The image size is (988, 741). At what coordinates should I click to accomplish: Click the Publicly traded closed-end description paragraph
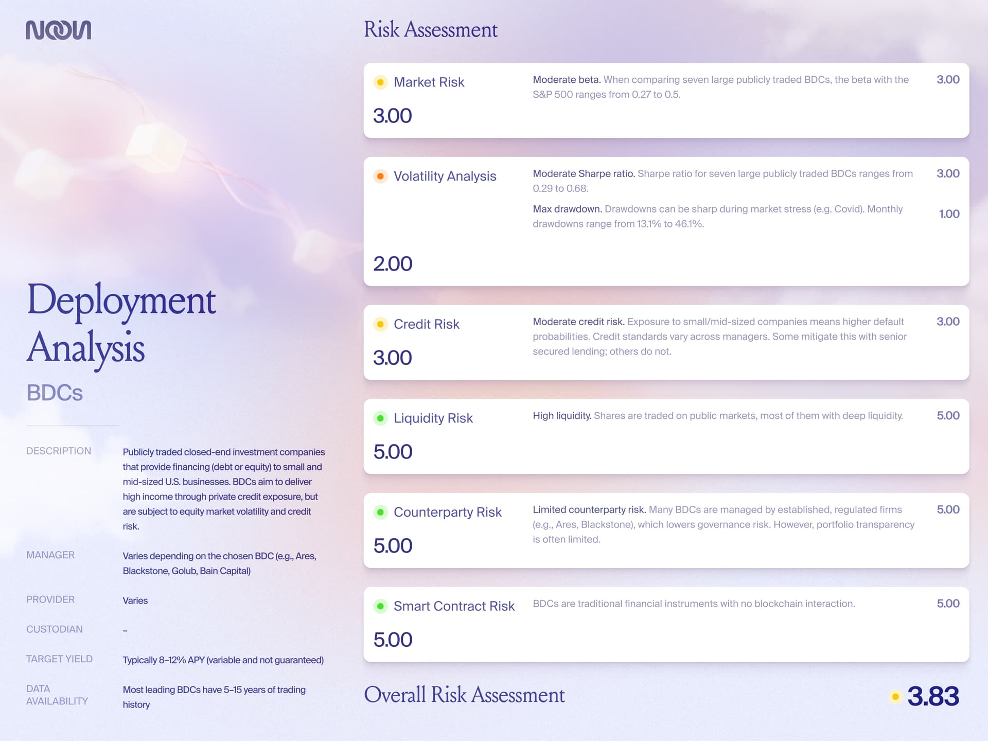[224, 489]
